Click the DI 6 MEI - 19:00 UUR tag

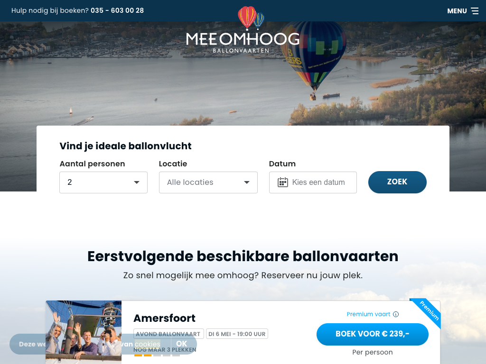pos(237,334)
